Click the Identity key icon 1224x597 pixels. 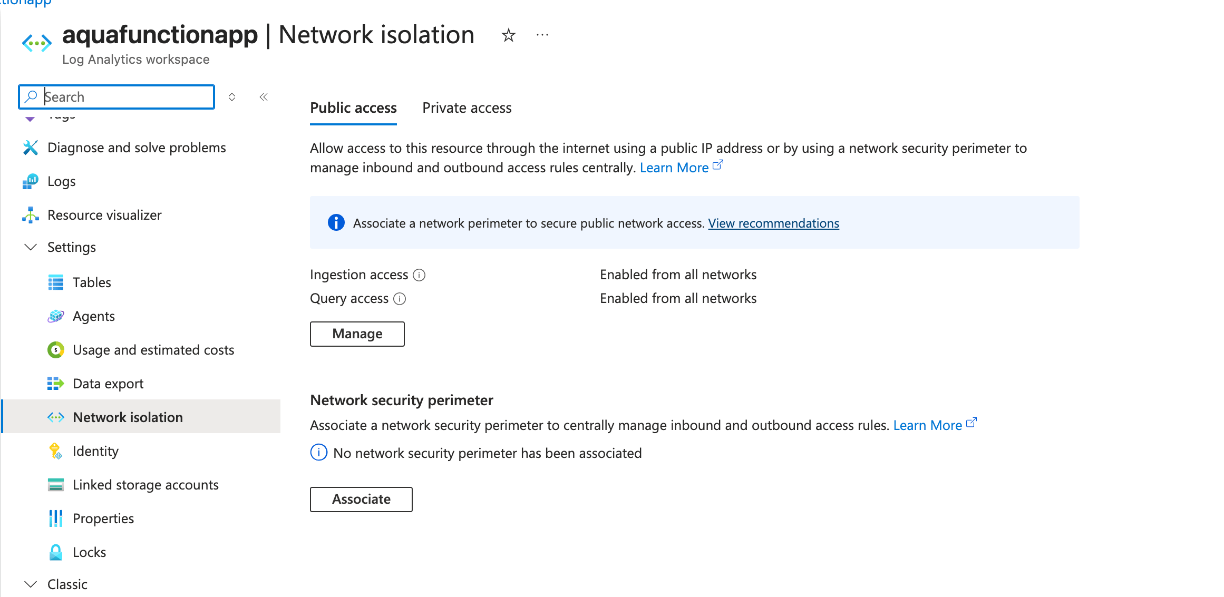pyautogui.click(x=56, y=451)
